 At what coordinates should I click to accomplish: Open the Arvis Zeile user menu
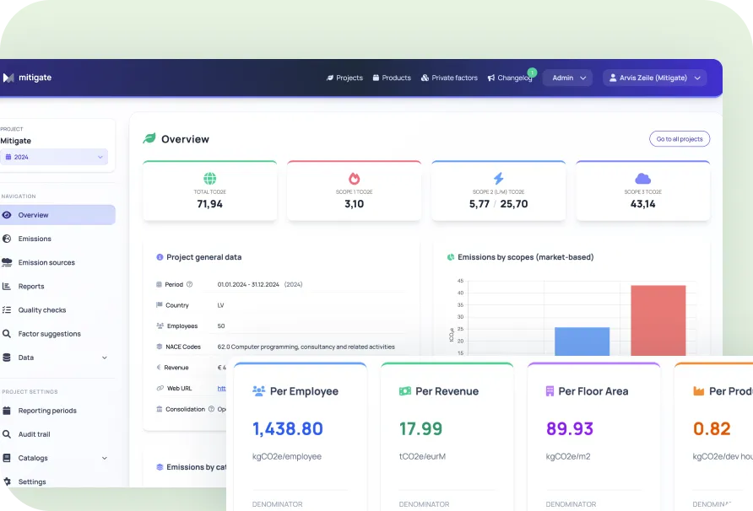[x=654, y=78]
